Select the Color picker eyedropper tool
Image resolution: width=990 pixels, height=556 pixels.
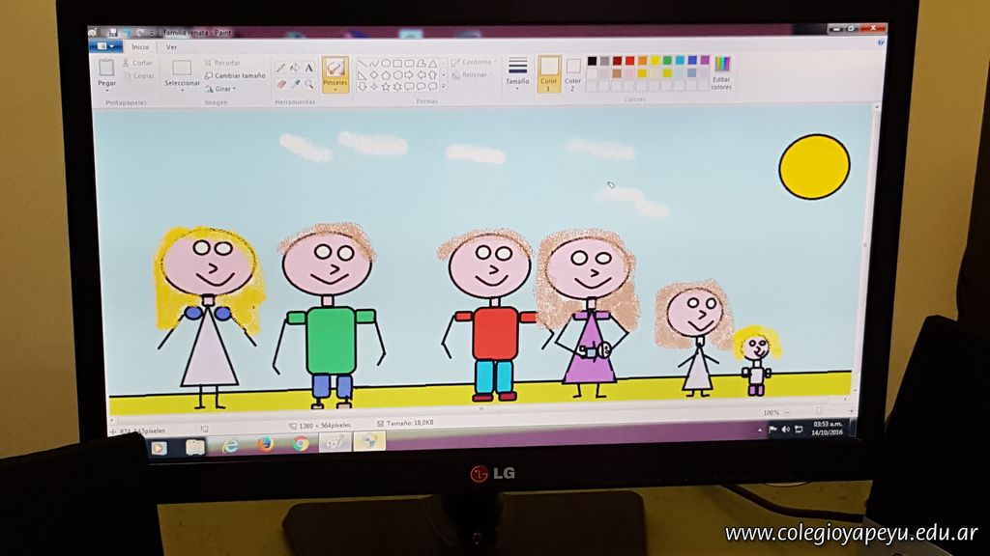(x=295, y=84)
